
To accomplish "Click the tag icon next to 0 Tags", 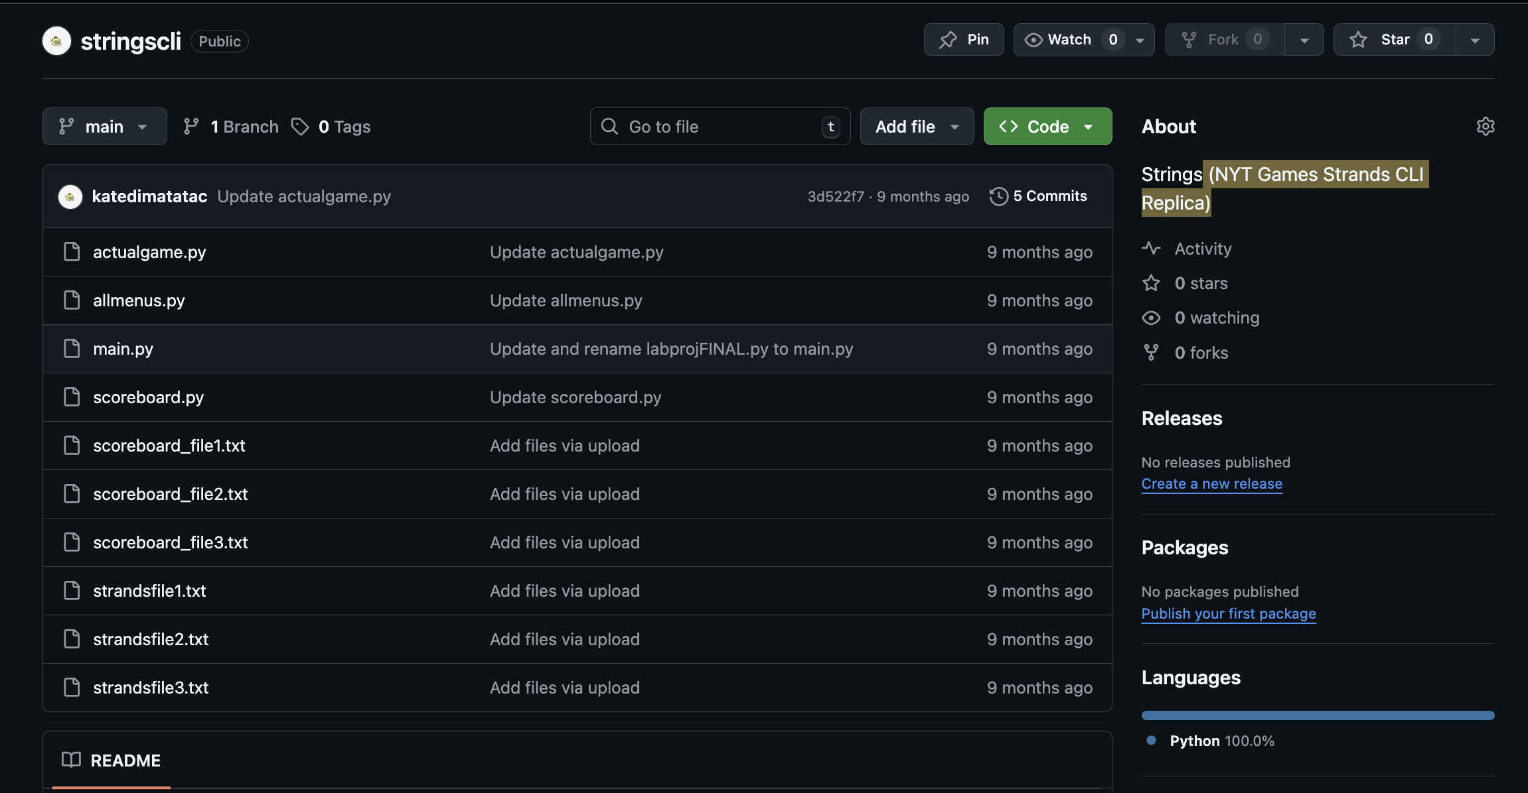I will 300,127.
